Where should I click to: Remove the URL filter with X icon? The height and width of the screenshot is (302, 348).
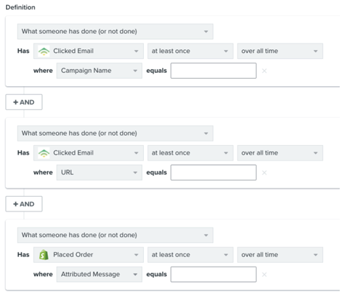(x=264, y=173)
